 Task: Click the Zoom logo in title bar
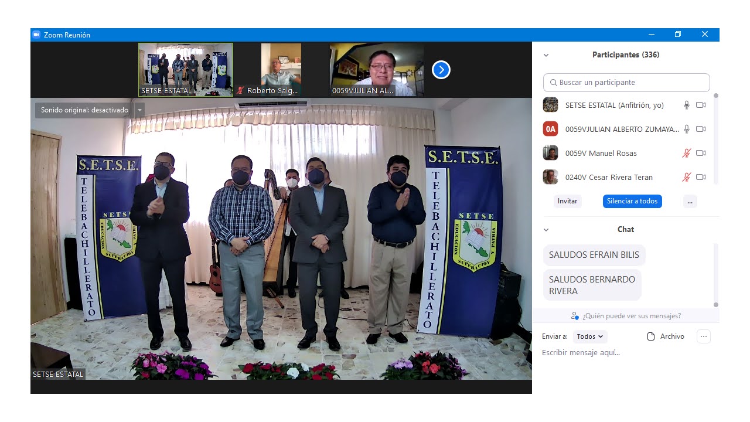(36, 35)
